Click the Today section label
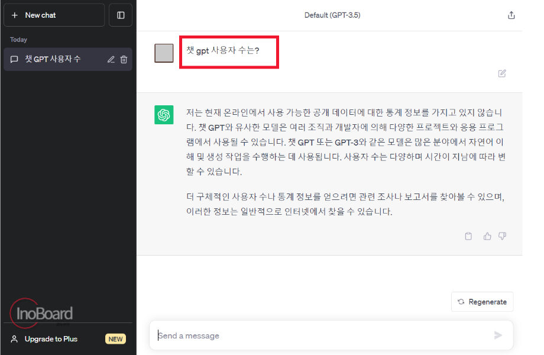Viewport: 544px width, 355px height. coord(18,40)
